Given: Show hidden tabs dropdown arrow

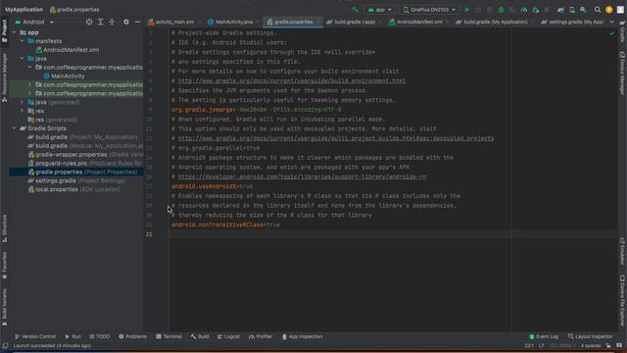Looking at the screenshot, I should 611,22.
